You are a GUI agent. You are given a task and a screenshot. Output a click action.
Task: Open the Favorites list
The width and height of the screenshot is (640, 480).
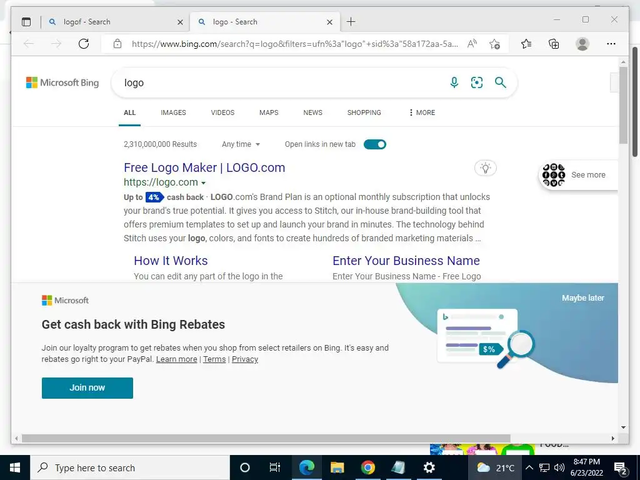click(x=526, y=44)
